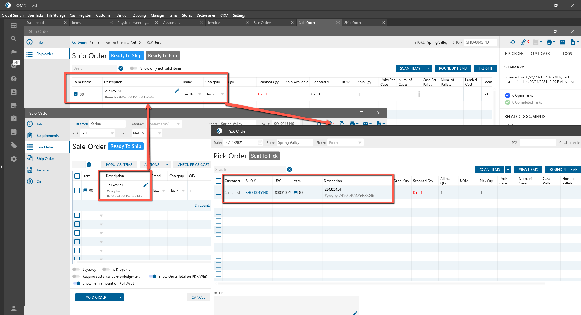Viewport: 581px width, 315px height.
Task: Open the SHO-0045140 link in Pick Order
Action: click(x=257, y=193)
